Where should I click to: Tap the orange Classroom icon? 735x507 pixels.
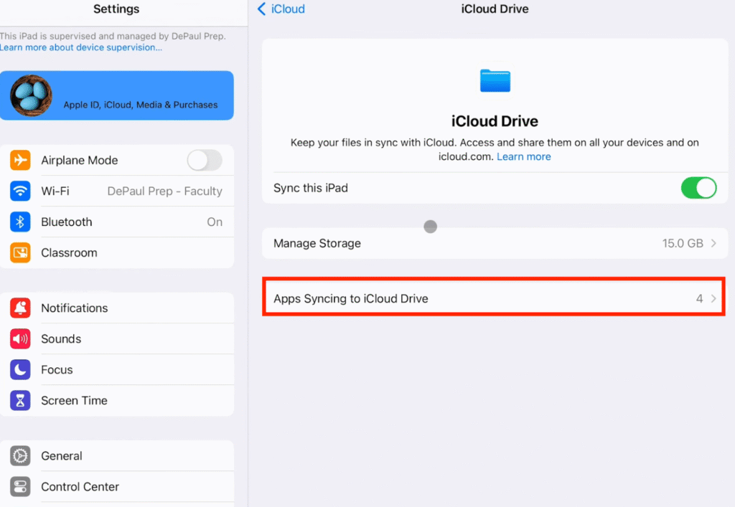[x=20, y=253]
